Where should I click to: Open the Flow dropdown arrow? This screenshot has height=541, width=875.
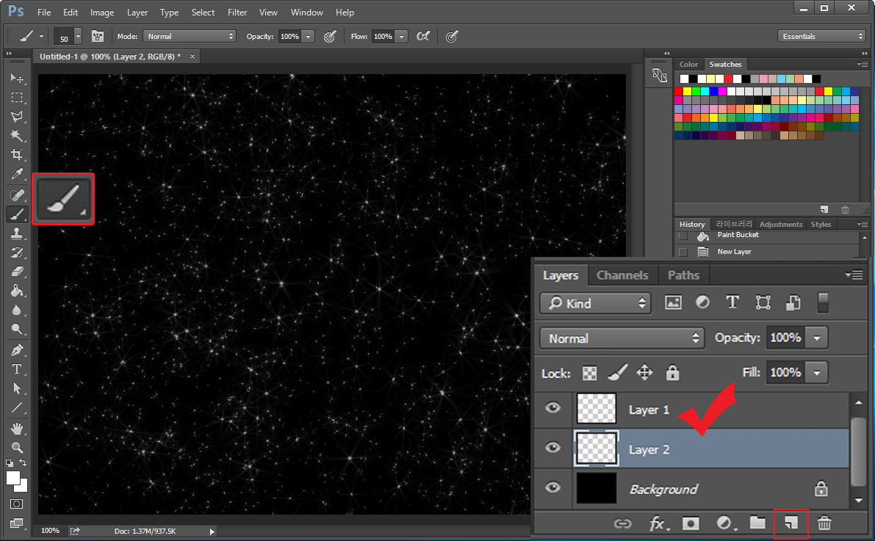[402, 36]
